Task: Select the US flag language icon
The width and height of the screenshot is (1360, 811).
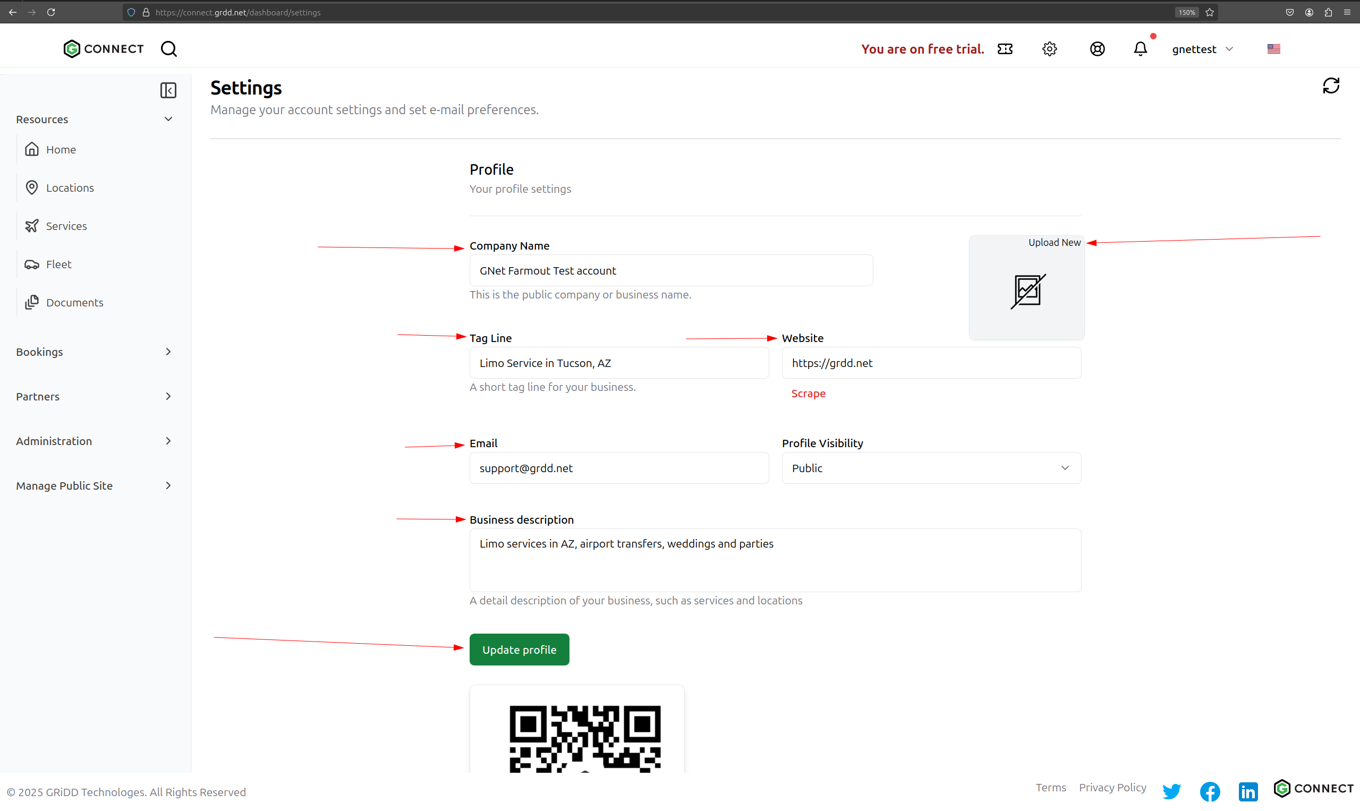Action: pos(1273,49)
